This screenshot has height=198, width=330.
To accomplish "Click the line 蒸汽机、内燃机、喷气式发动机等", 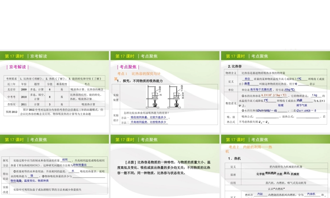I will [x=285, y=183].
